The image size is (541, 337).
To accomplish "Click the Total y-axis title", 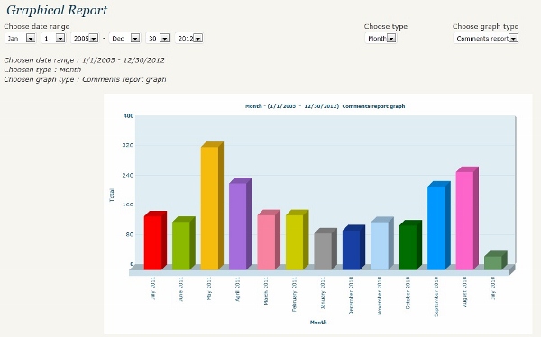I will [112, 196].
